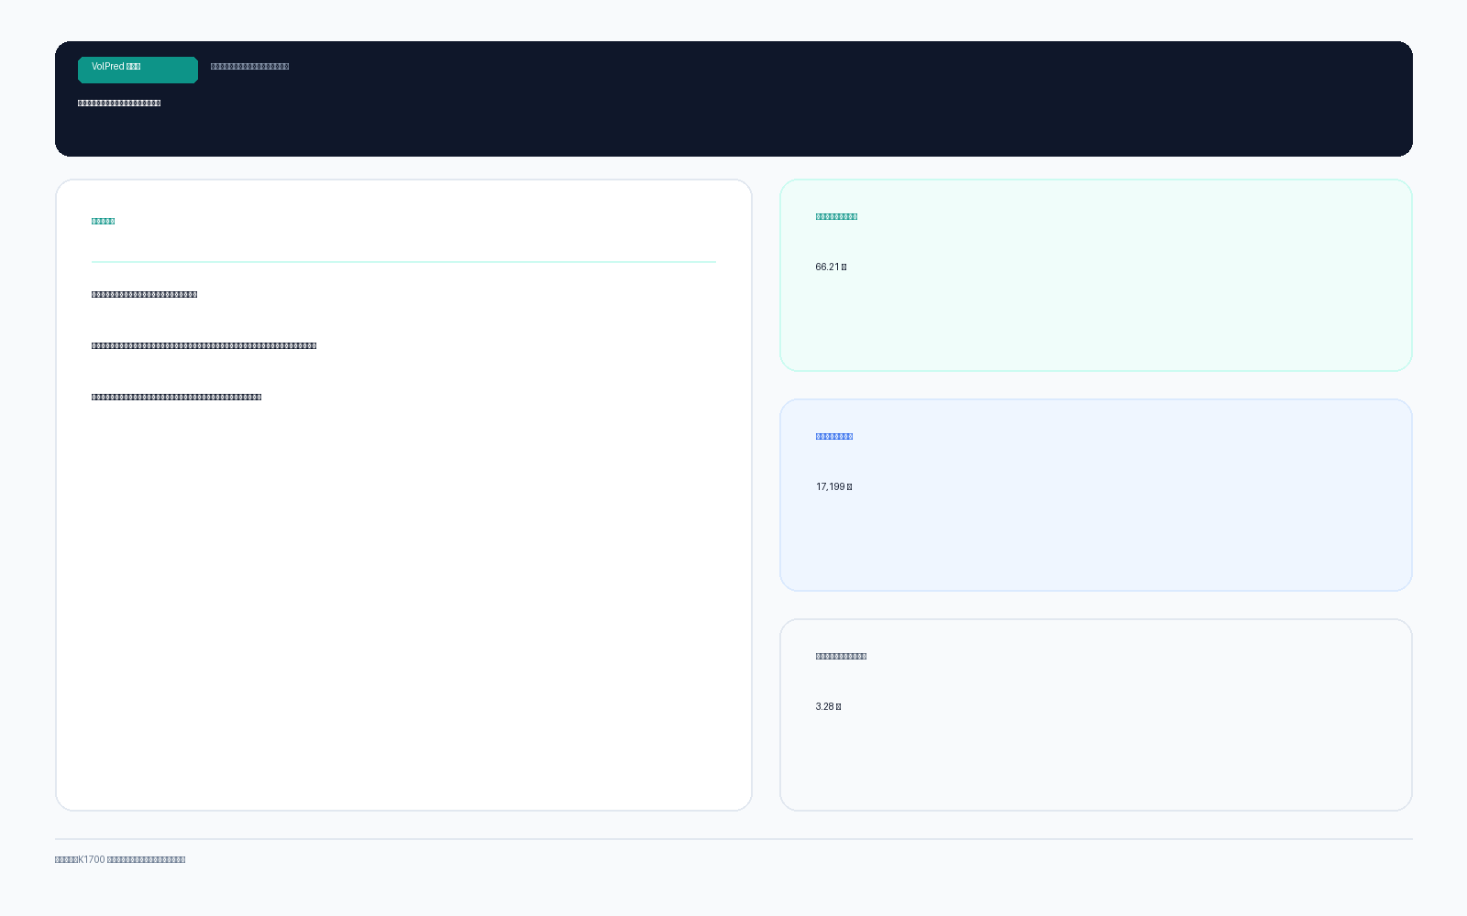The width and height of the screenshot is (1467, 916).
Task: Click the blue heading above 17,199
Action: pos(834,437)
